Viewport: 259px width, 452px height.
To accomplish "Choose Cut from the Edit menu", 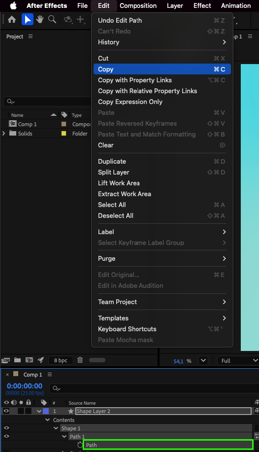I will 162,58.
